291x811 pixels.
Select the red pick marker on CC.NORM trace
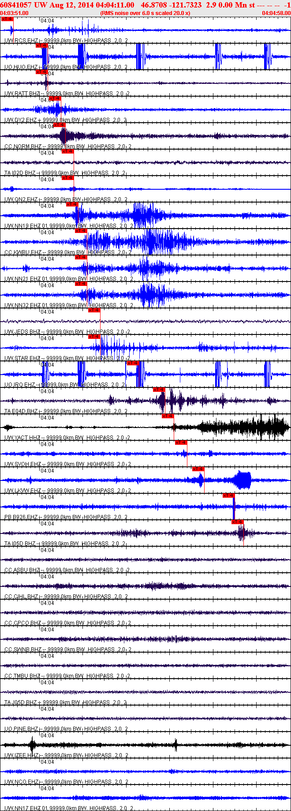click(59, 125)
